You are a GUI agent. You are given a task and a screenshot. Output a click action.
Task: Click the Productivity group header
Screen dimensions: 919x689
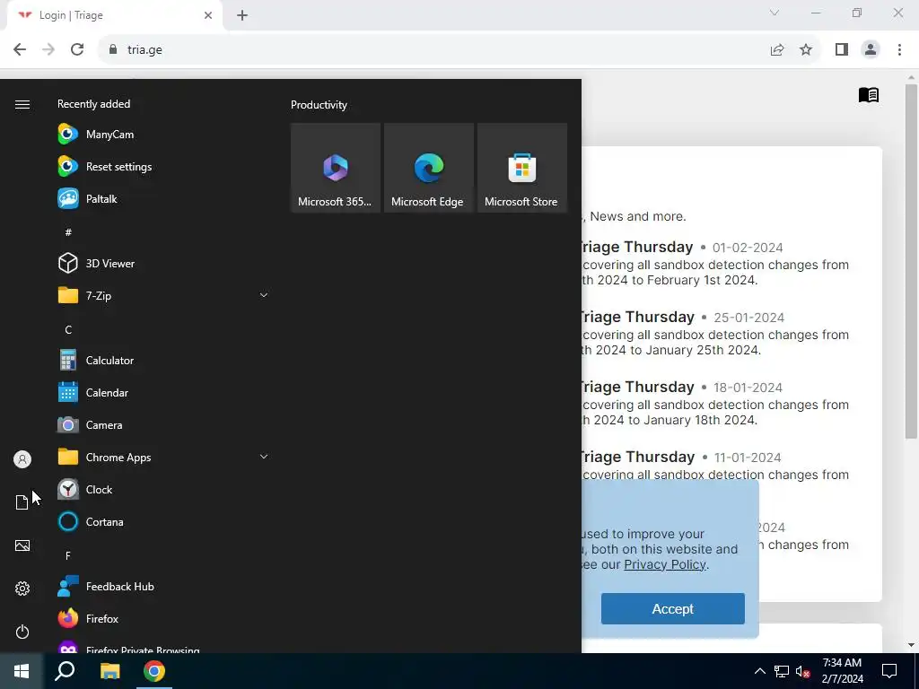[319, 105]
